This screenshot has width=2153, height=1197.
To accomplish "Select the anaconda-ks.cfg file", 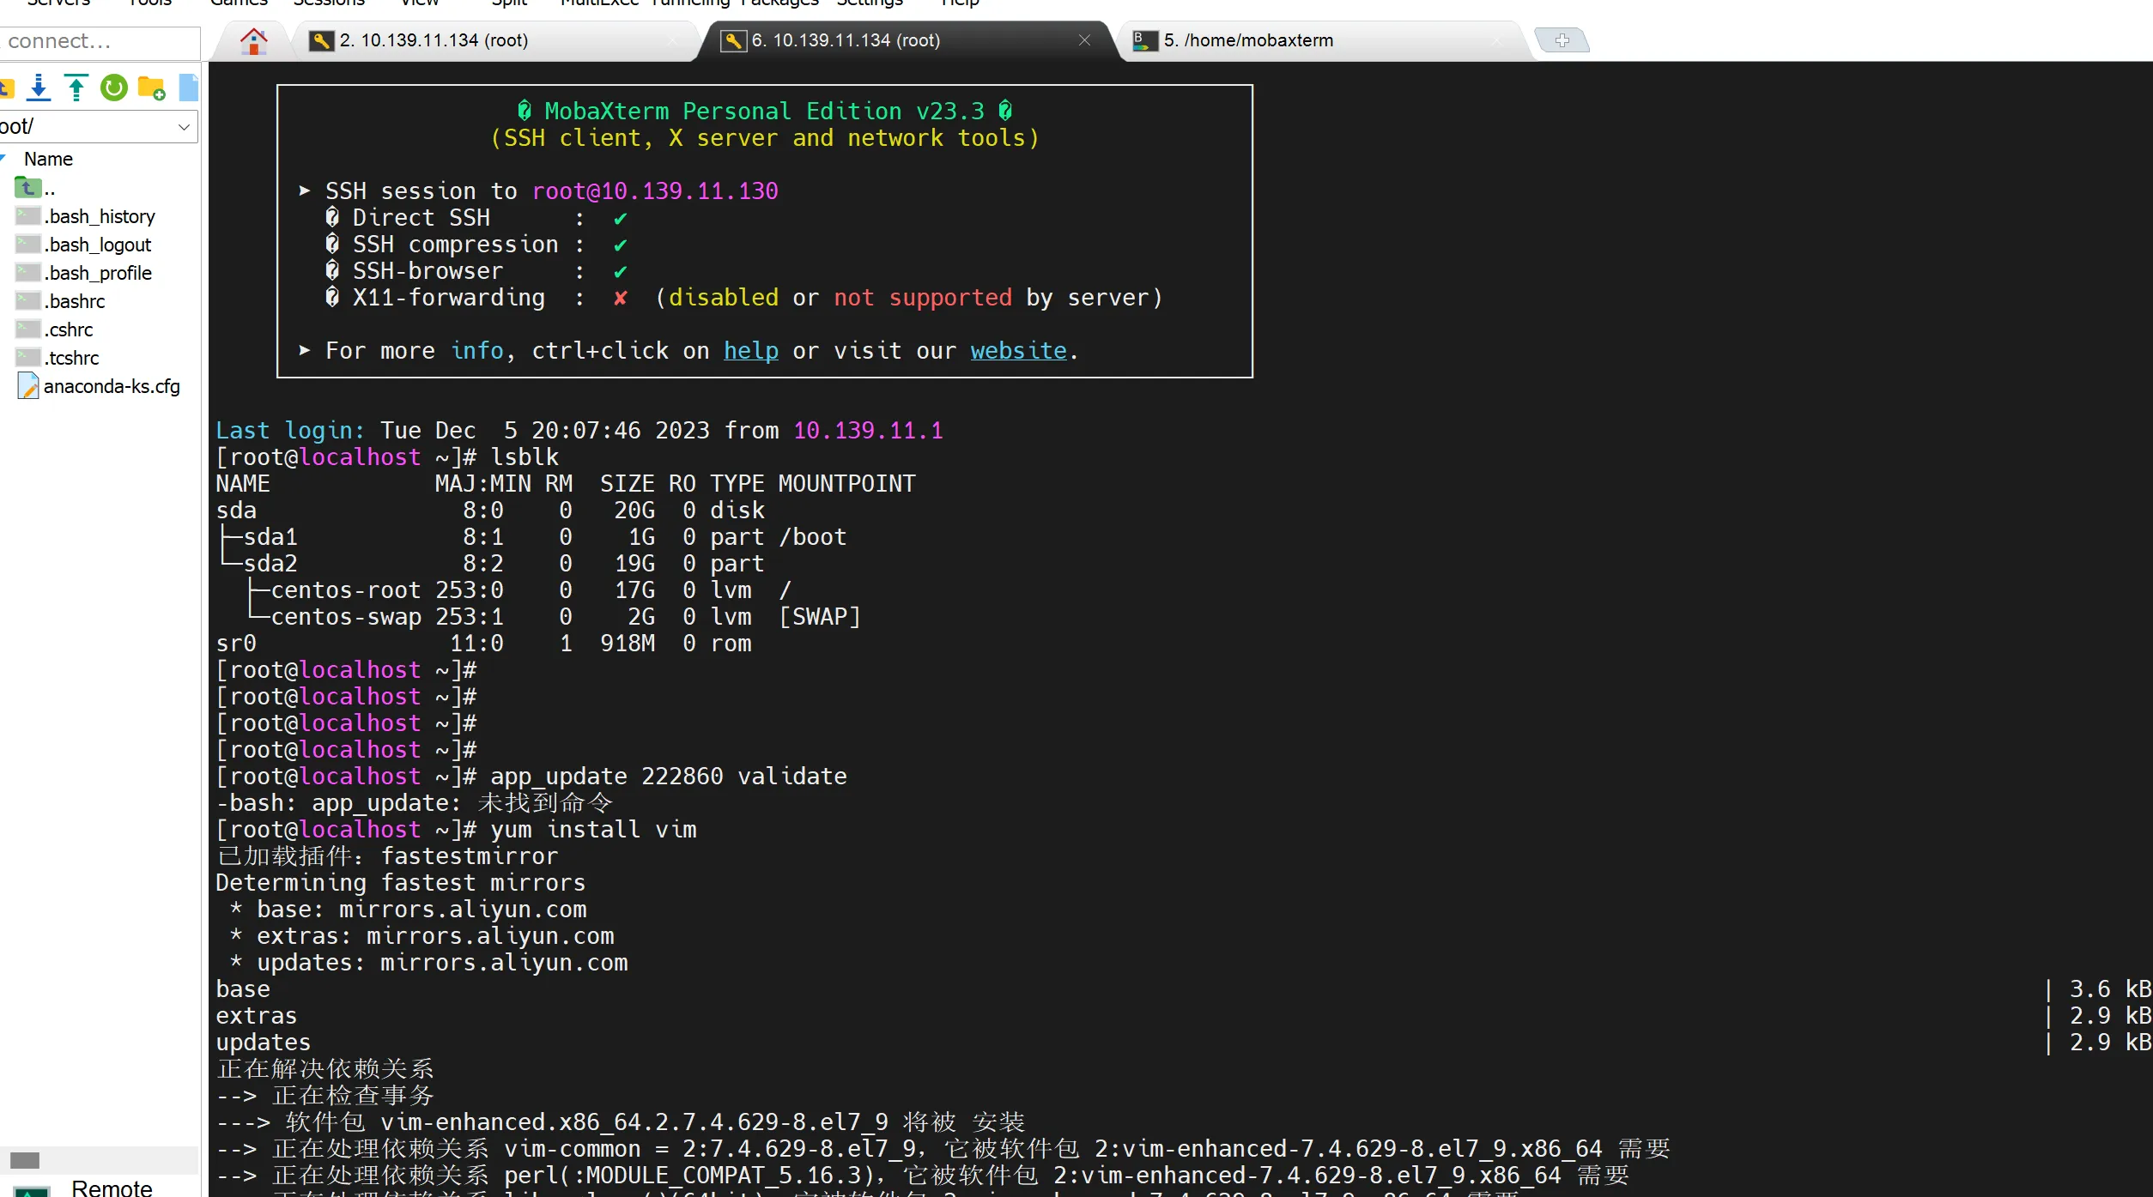I will tap(111, 386).
